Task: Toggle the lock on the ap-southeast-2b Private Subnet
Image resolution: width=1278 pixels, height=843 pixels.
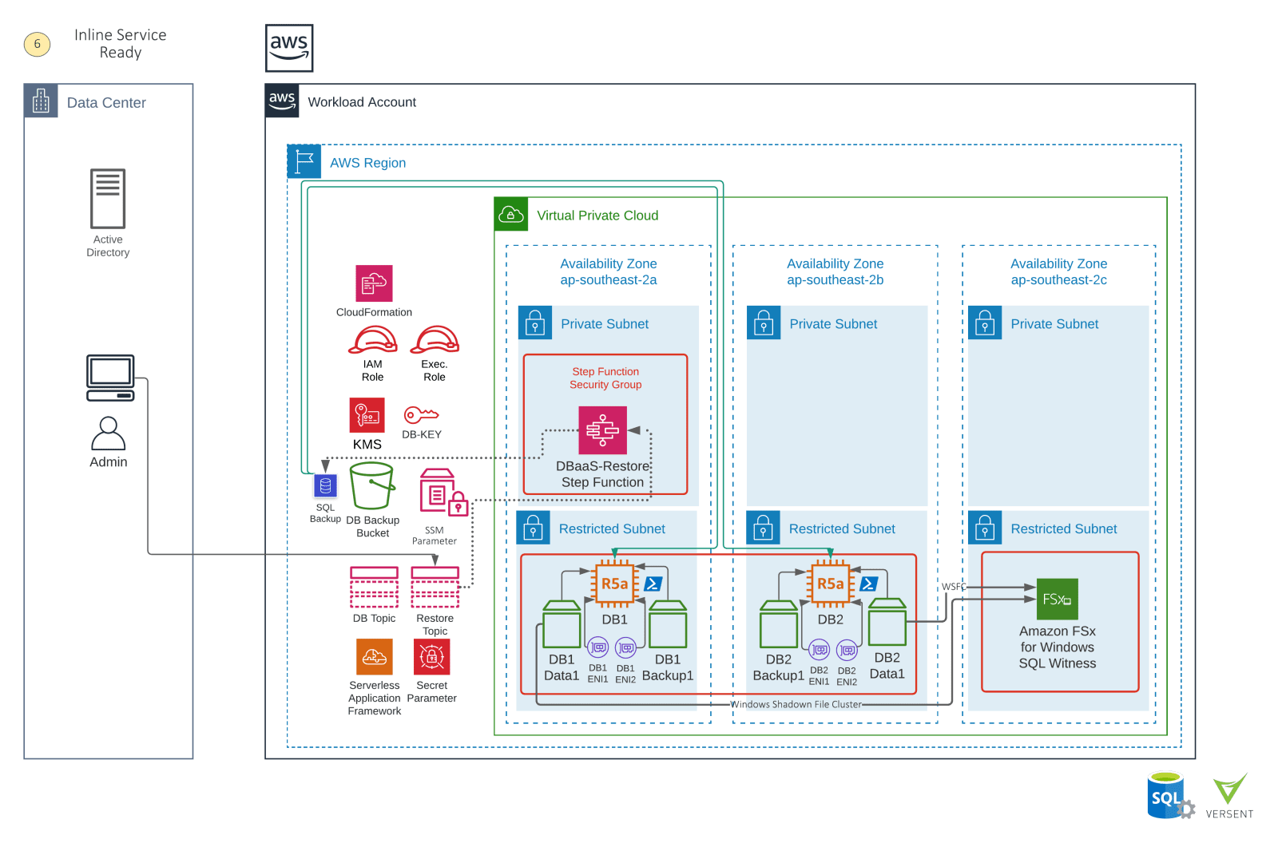Action: [764, 323]
